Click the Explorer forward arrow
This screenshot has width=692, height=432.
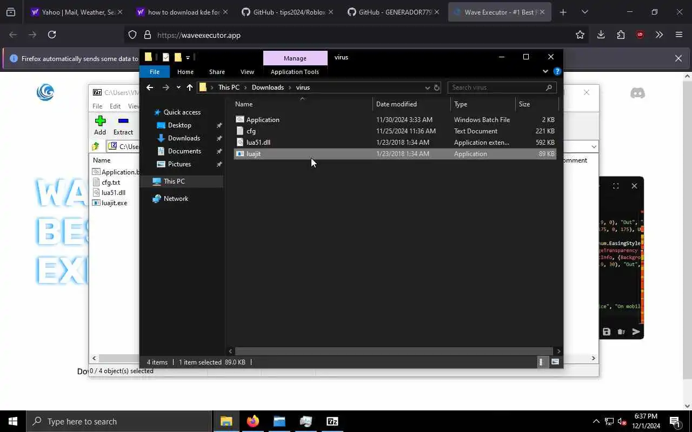click(x=166, y=87)
